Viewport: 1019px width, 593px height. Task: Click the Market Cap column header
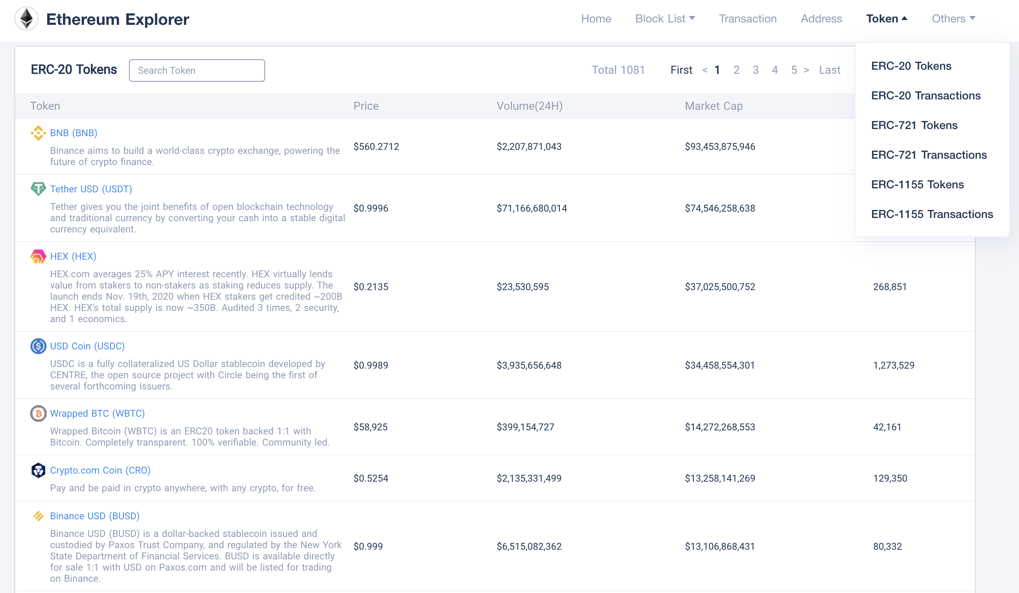tap(714, 106)
